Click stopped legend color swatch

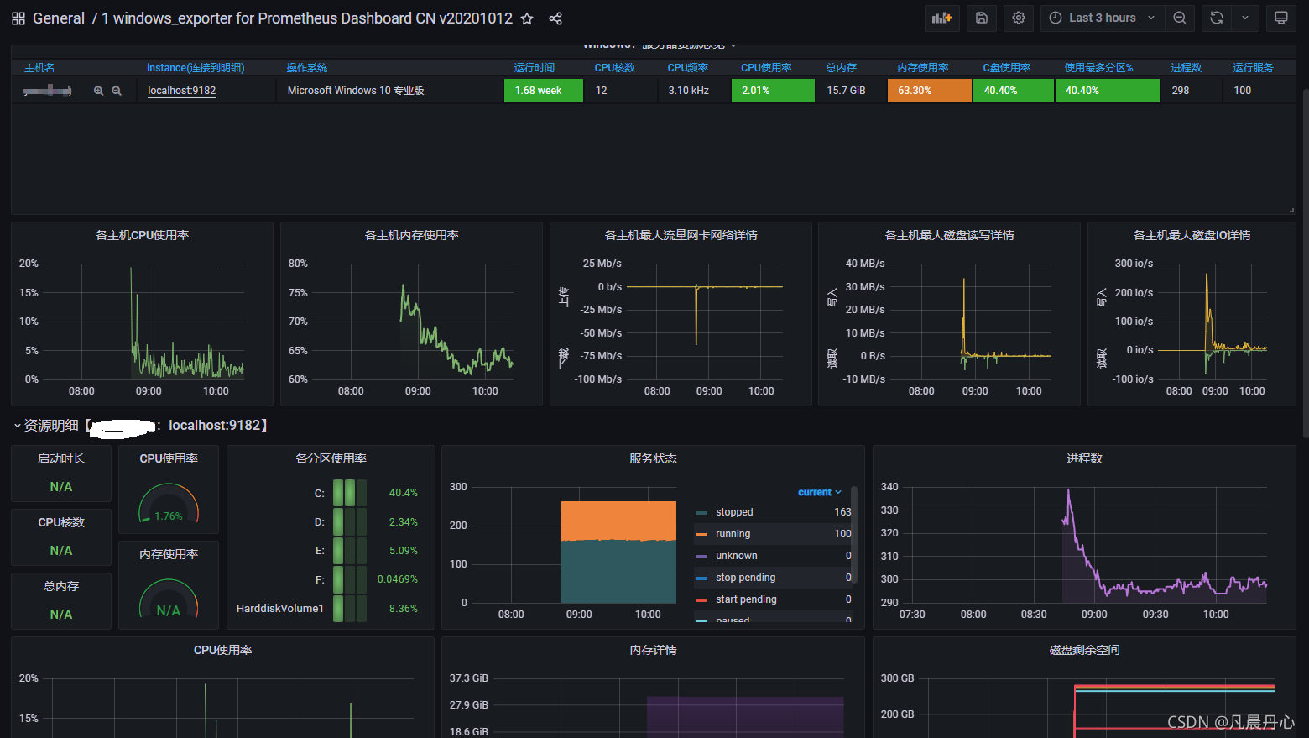[701, 512]
